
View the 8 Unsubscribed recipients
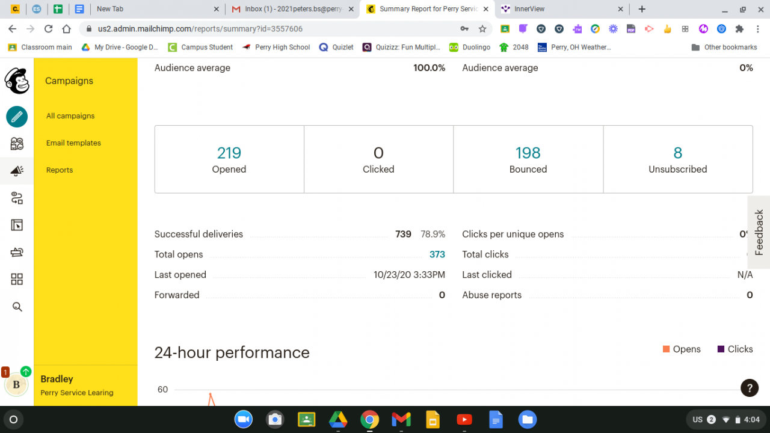pos(678,153)
